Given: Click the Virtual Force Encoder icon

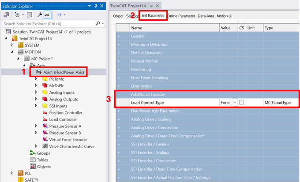Looking at the screenshot, I should [x=45, y=139].
